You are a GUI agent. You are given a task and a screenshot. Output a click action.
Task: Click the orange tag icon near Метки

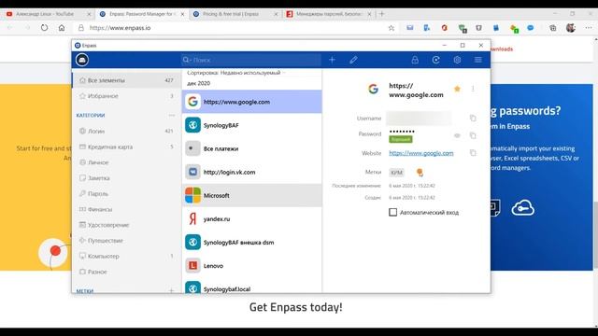click(x=420, y=172)
